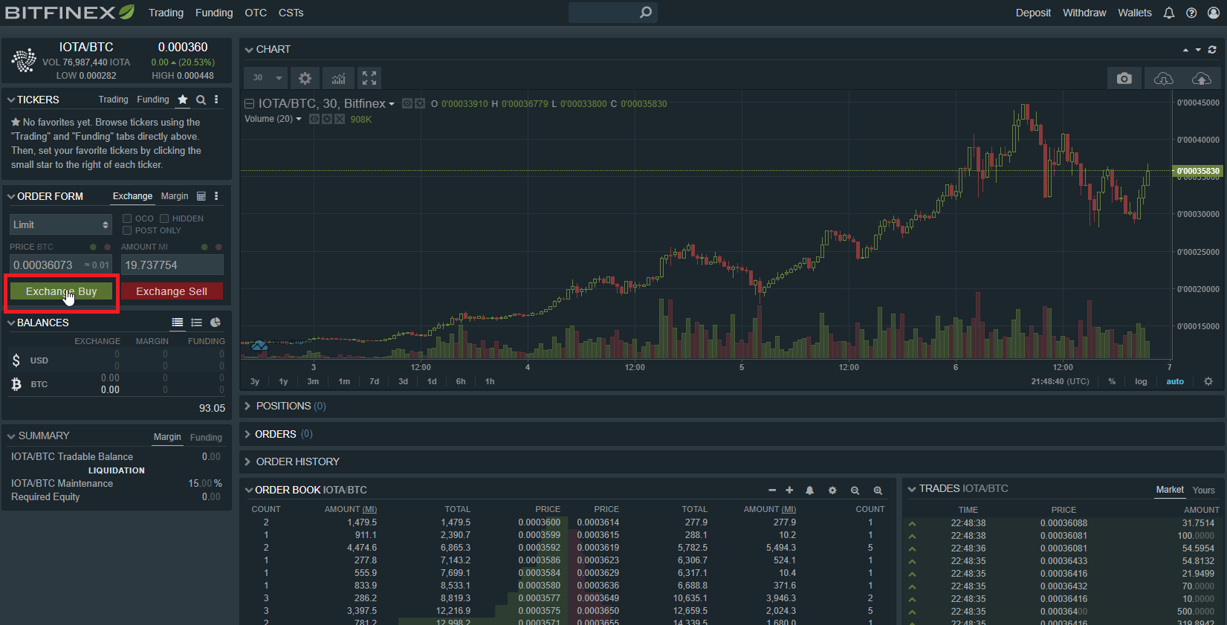Switch Summary to Funding tab

[206, 437]
